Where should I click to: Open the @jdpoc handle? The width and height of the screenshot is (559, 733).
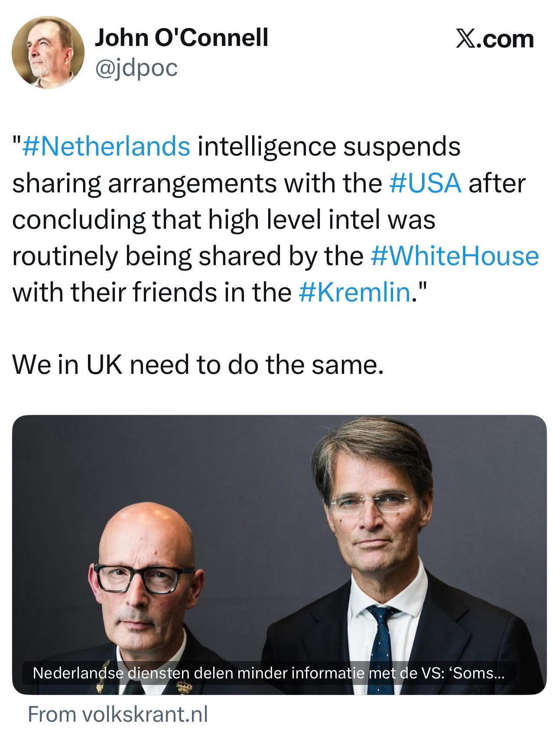click(136, 68)
